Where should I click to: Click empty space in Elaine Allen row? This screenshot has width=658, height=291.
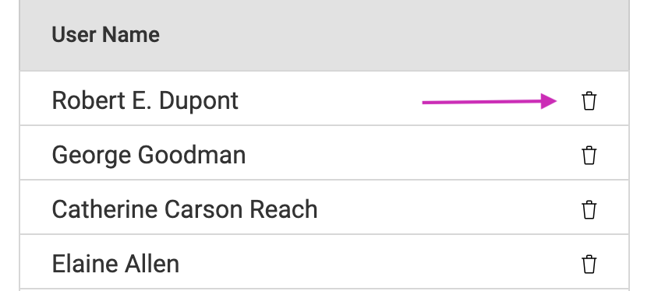(x=377, y=265)
